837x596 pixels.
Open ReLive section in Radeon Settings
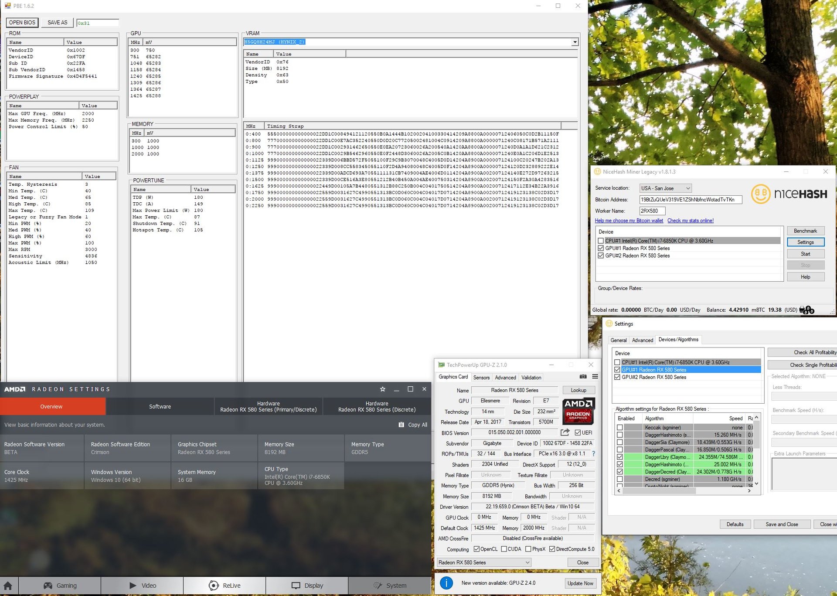[x=225, y=586]
